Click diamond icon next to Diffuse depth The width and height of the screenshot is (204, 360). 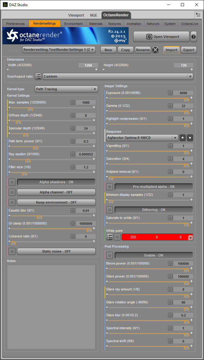pos(73,115)
